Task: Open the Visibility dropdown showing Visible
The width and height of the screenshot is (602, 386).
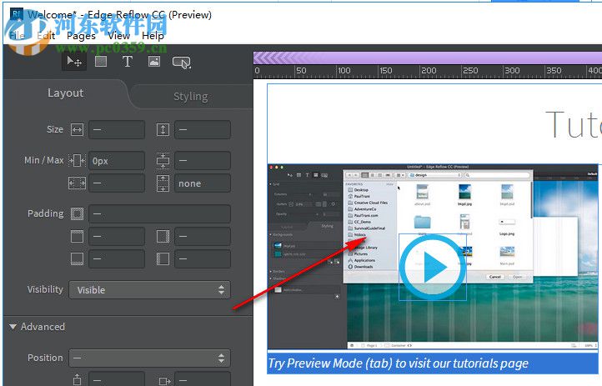Action: [x=150, y=289]
